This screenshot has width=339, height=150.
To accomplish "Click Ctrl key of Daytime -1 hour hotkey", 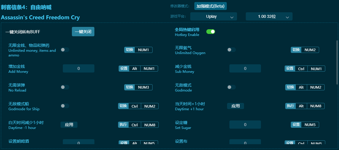I will [134, 125].
